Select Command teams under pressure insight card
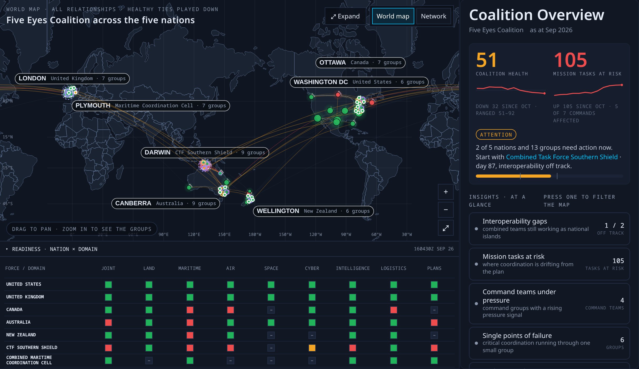This screenshot has width=639, height=369. click(549, 303)
